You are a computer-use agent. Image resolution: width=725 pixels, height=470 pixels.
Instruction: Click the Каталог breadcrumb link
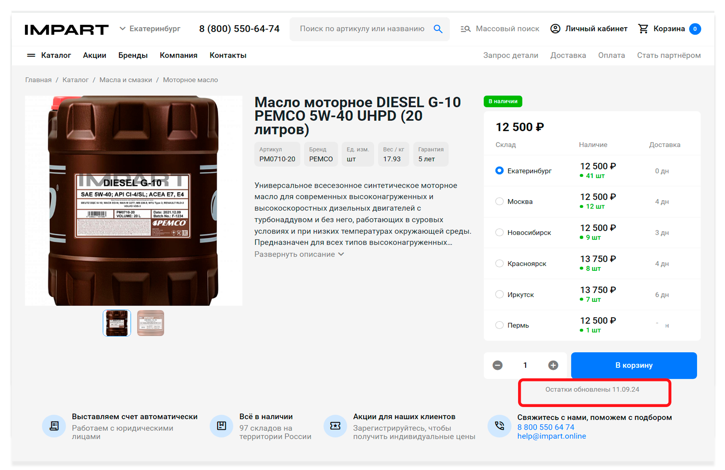point(76,80)
